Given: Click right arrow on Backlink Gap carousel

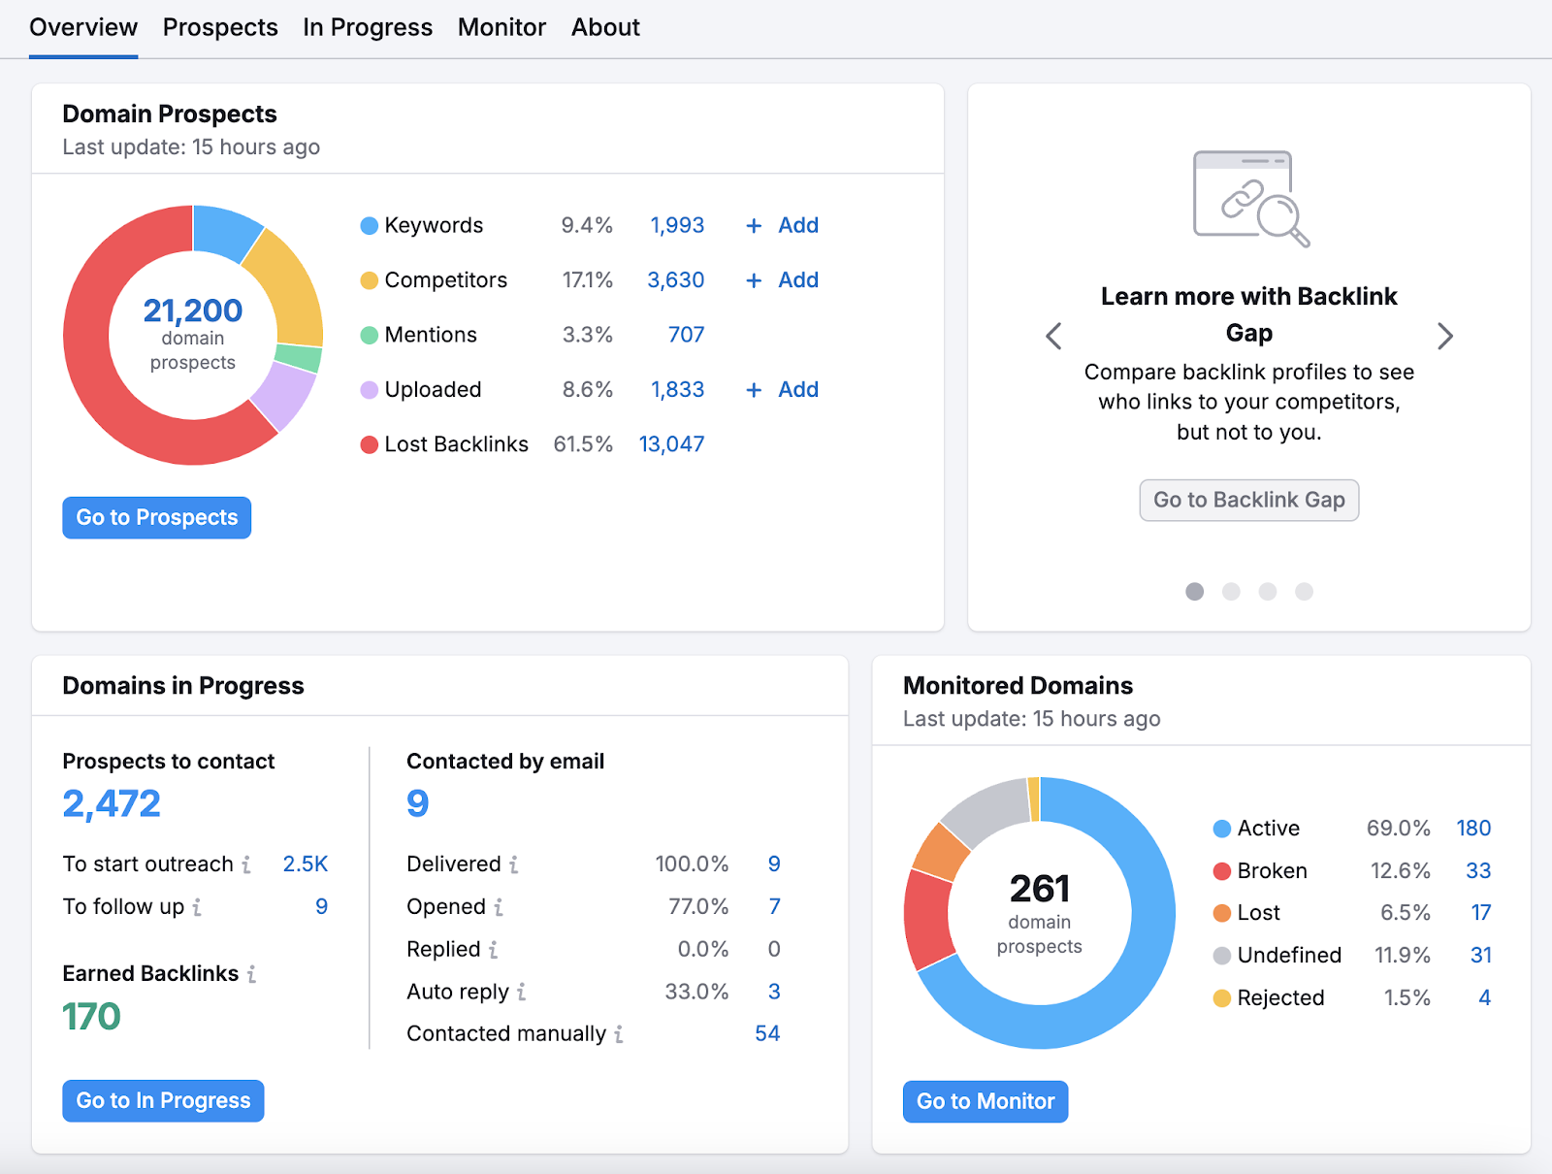Looking at the screenshot, I should [1445, 336].
